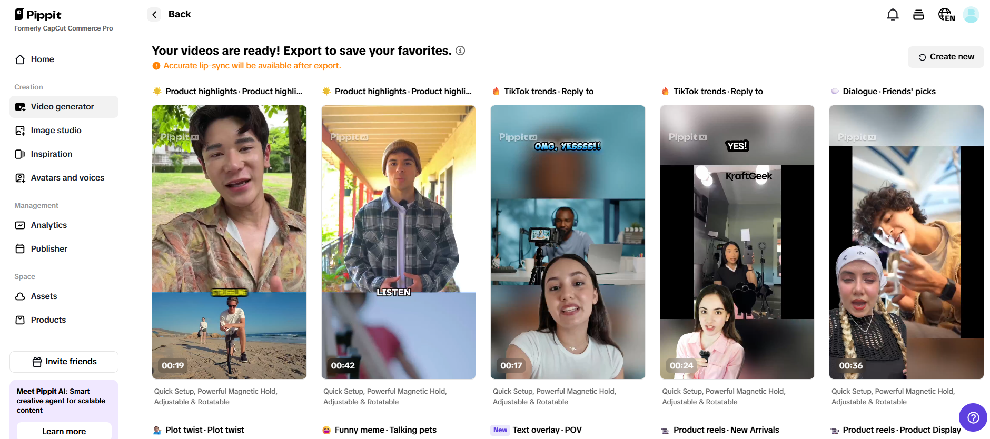The height and width of the screenshot is (439, 990).
Task: Click TikTok trends title above KraftGeek video
Action: [718, 92]
